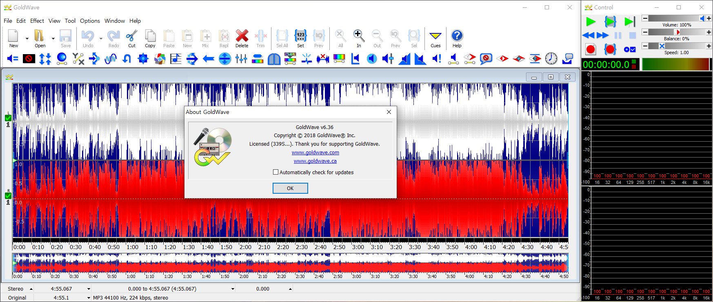Expand the Undo button dropdown arrow

pos(101,38)
